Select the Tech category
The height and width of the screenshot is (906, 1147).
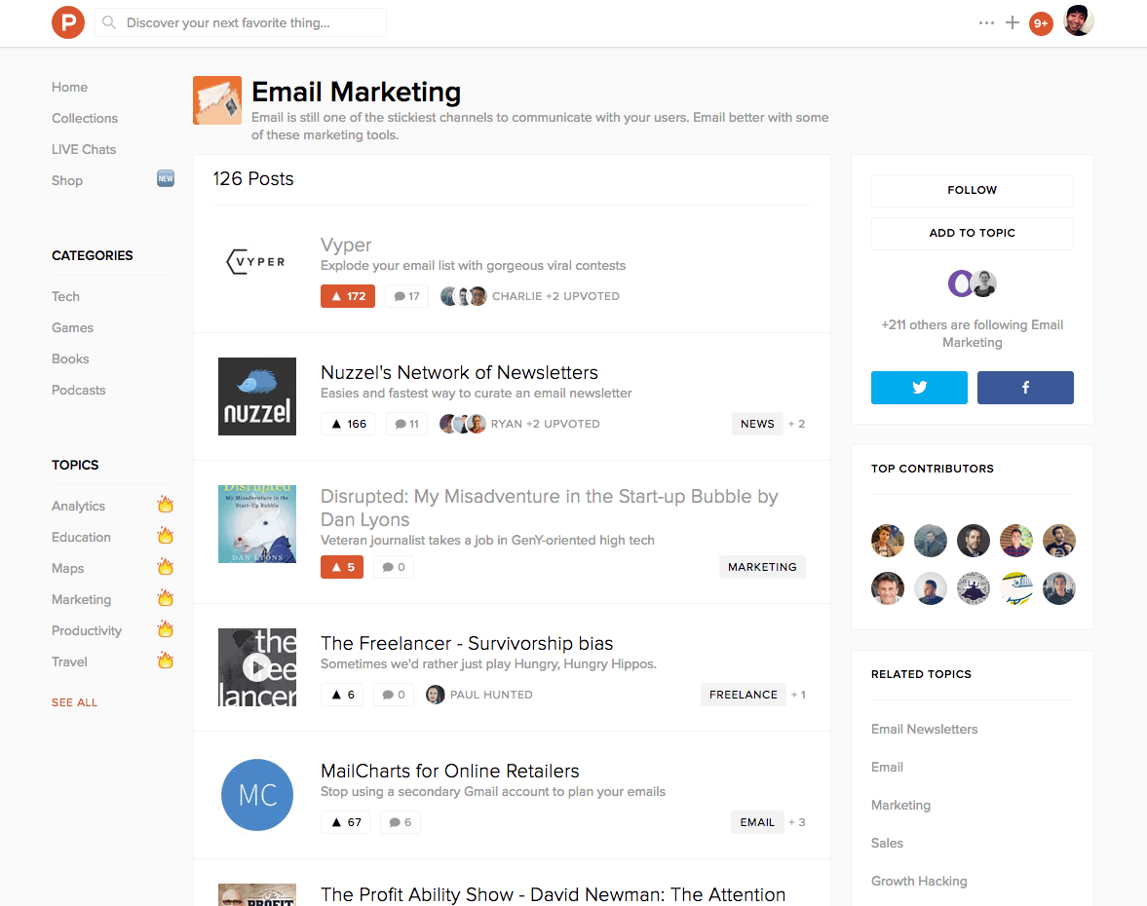click(x=66, y=297)
